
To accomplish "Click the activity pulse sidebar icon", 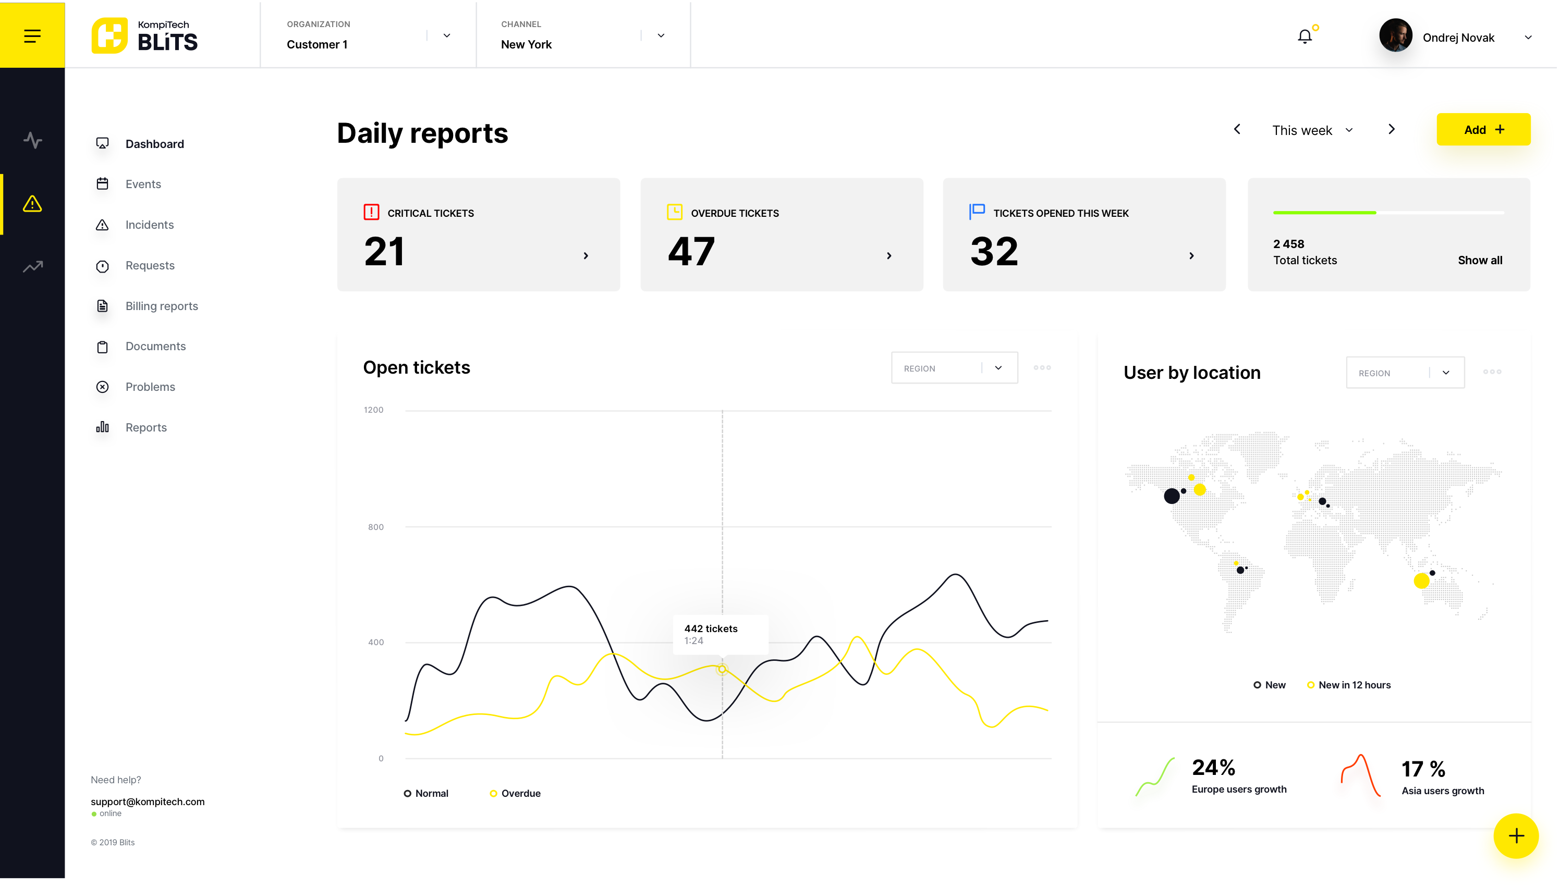I will [x=32, y=140].
